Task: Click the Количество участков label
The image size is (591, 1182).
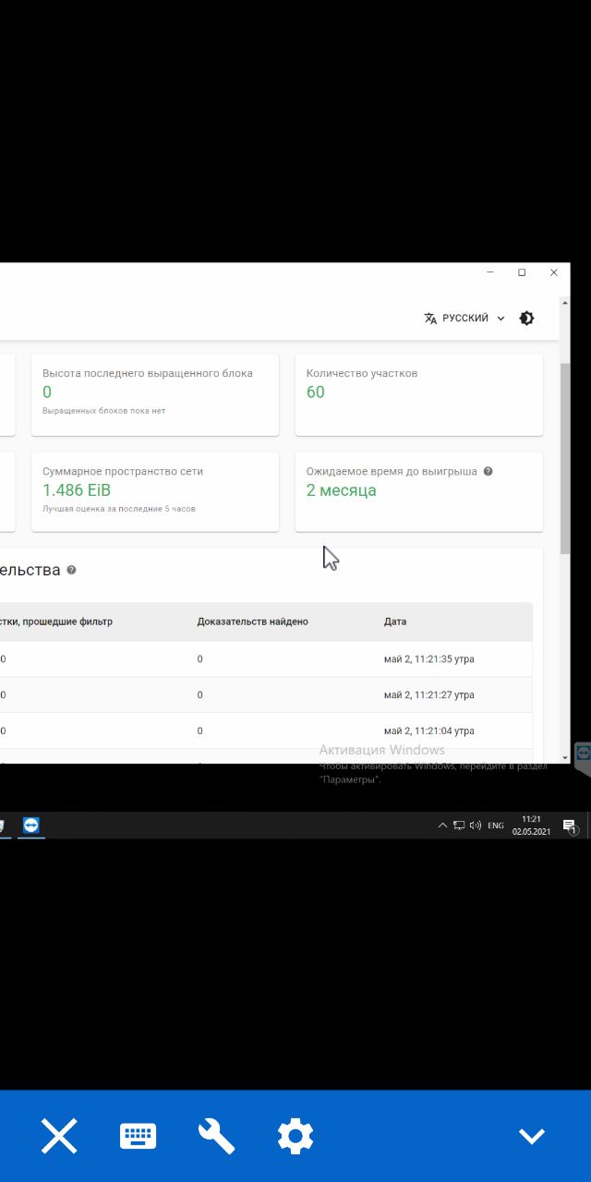Action: 362,373
